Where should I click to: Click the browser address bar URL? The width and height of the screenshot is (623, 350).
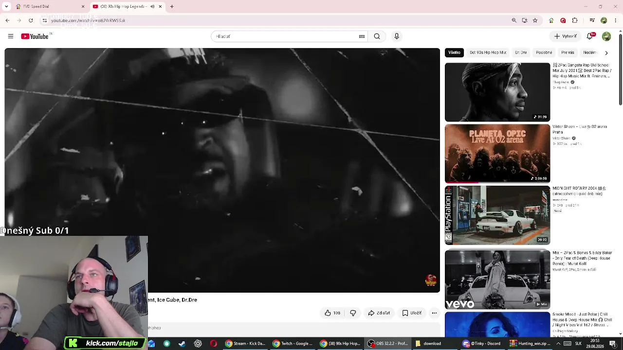pyautogui.click(x=88, y=20)
